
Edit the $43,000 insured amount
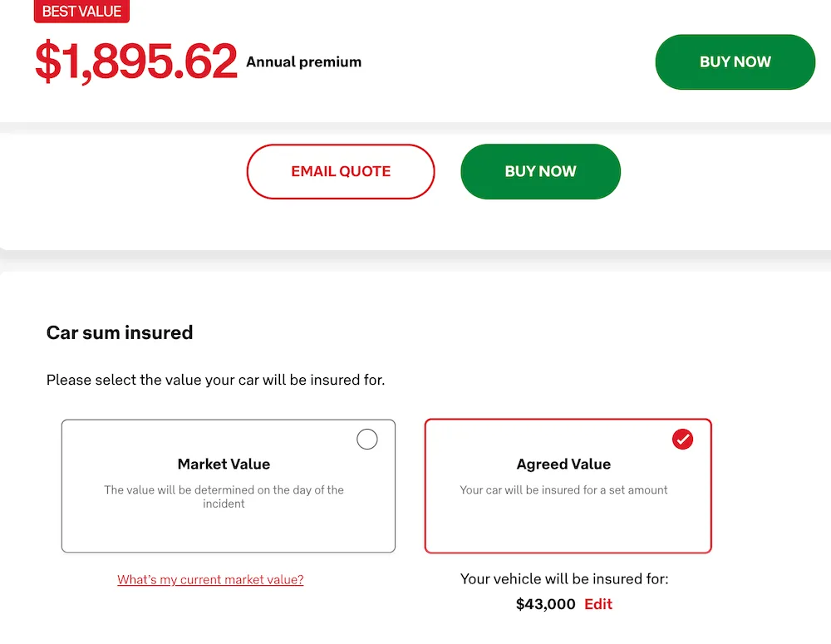[x=598, y=604]
